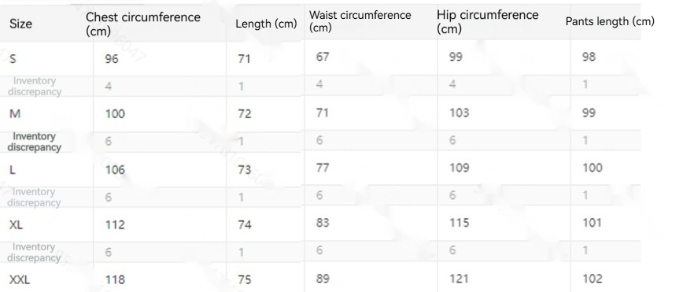Select length value 74 in XL row
Screen dimensions: 694x292
coord(244,225)
